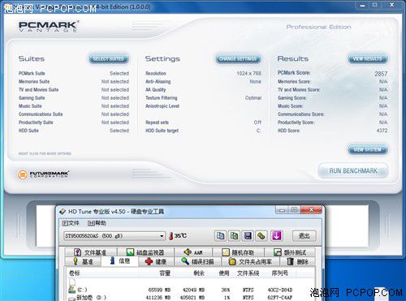The height and width of the screenshot is (301, 406).
Task: Click the green copy screenshot icon in HD Tune
Action: pyautogui.click(x=234, y=236)
